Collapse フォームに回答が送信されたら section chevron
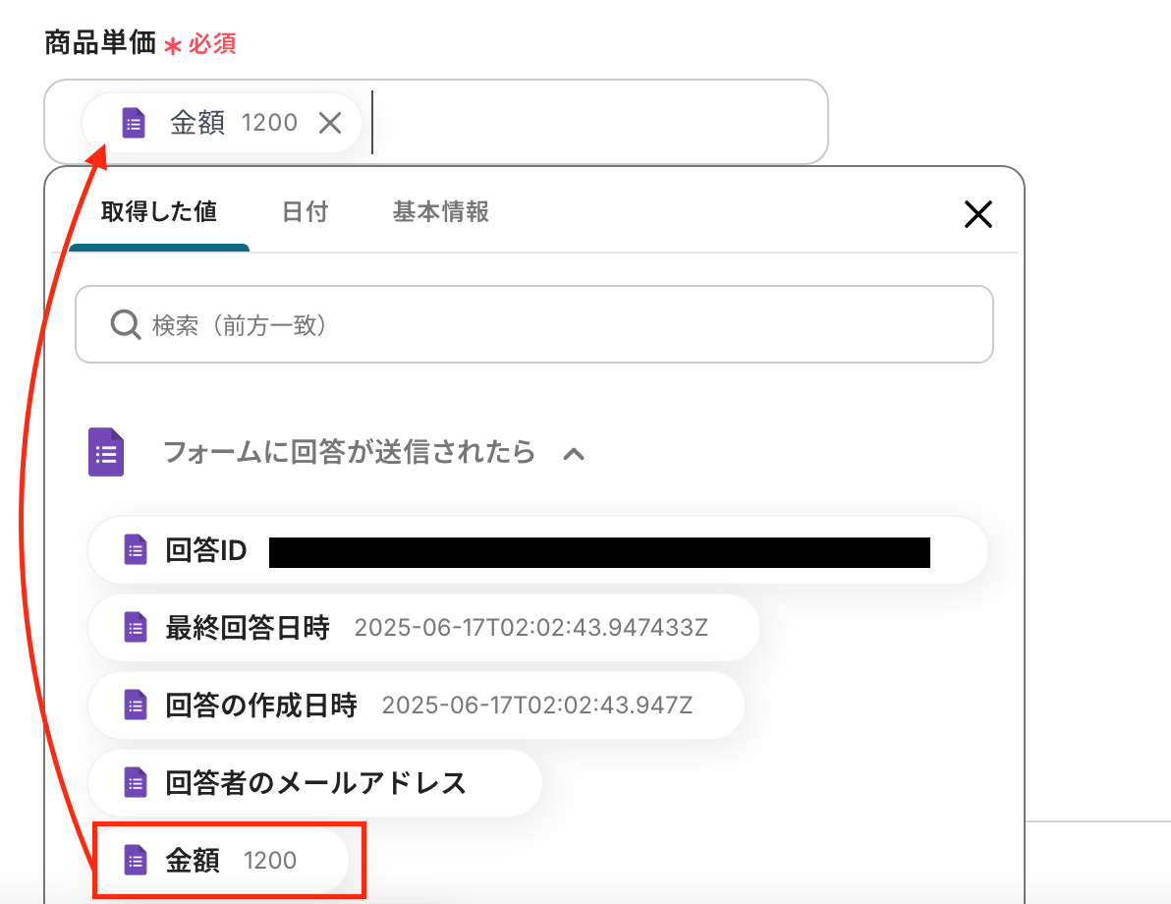This screenshot has height=904, width=1171. (x=574, y=453)
